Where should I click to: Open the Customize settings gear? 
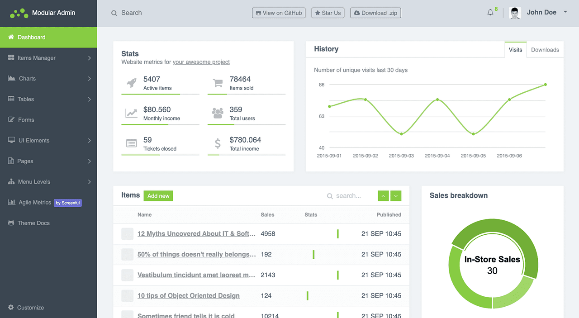point(11,307)
